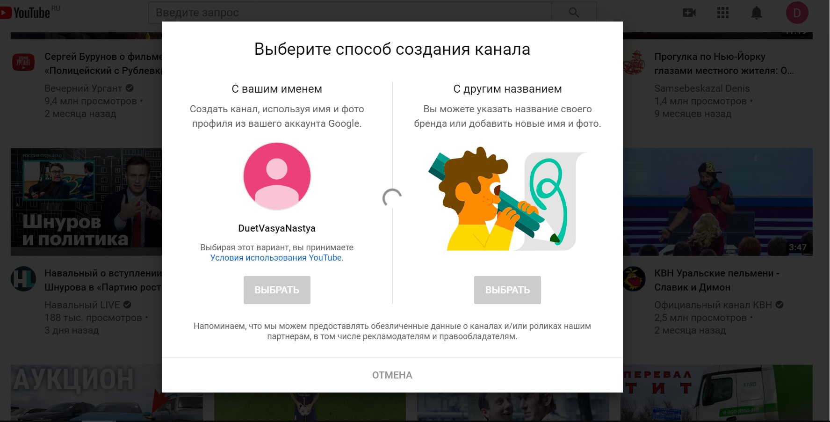Click the "9,4 млн просмотров" view count
This screenshot has height=422, width=830.
point(91,101)
